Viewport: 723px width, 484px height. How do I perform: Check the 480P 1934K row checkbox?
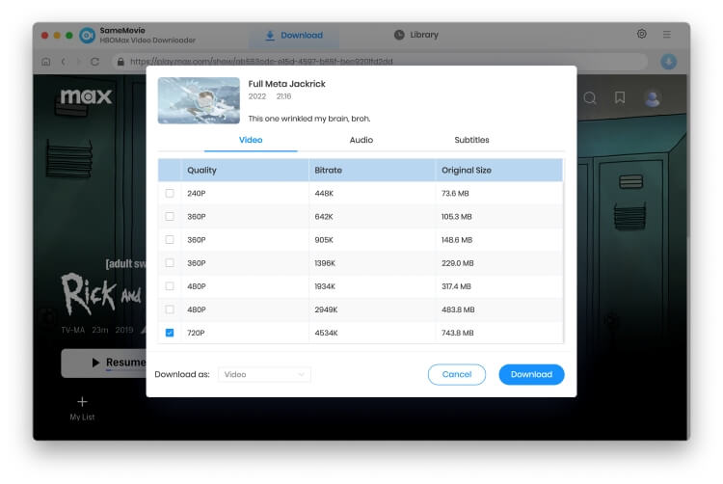pyautogui.click(x=170, y=286)
